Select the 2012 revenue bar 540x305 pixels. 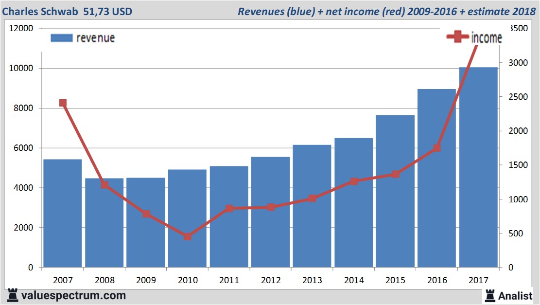270,212
